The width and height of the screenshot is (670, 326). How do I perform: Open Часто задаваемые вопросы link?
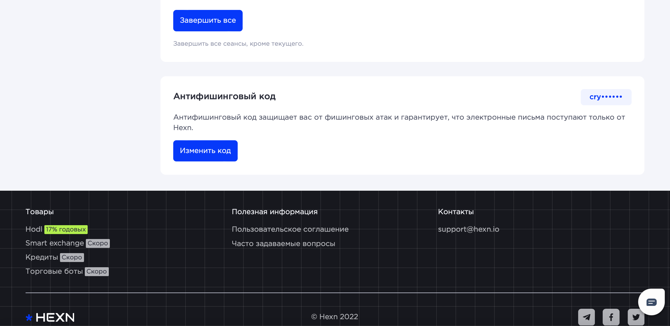pos(283,243)
